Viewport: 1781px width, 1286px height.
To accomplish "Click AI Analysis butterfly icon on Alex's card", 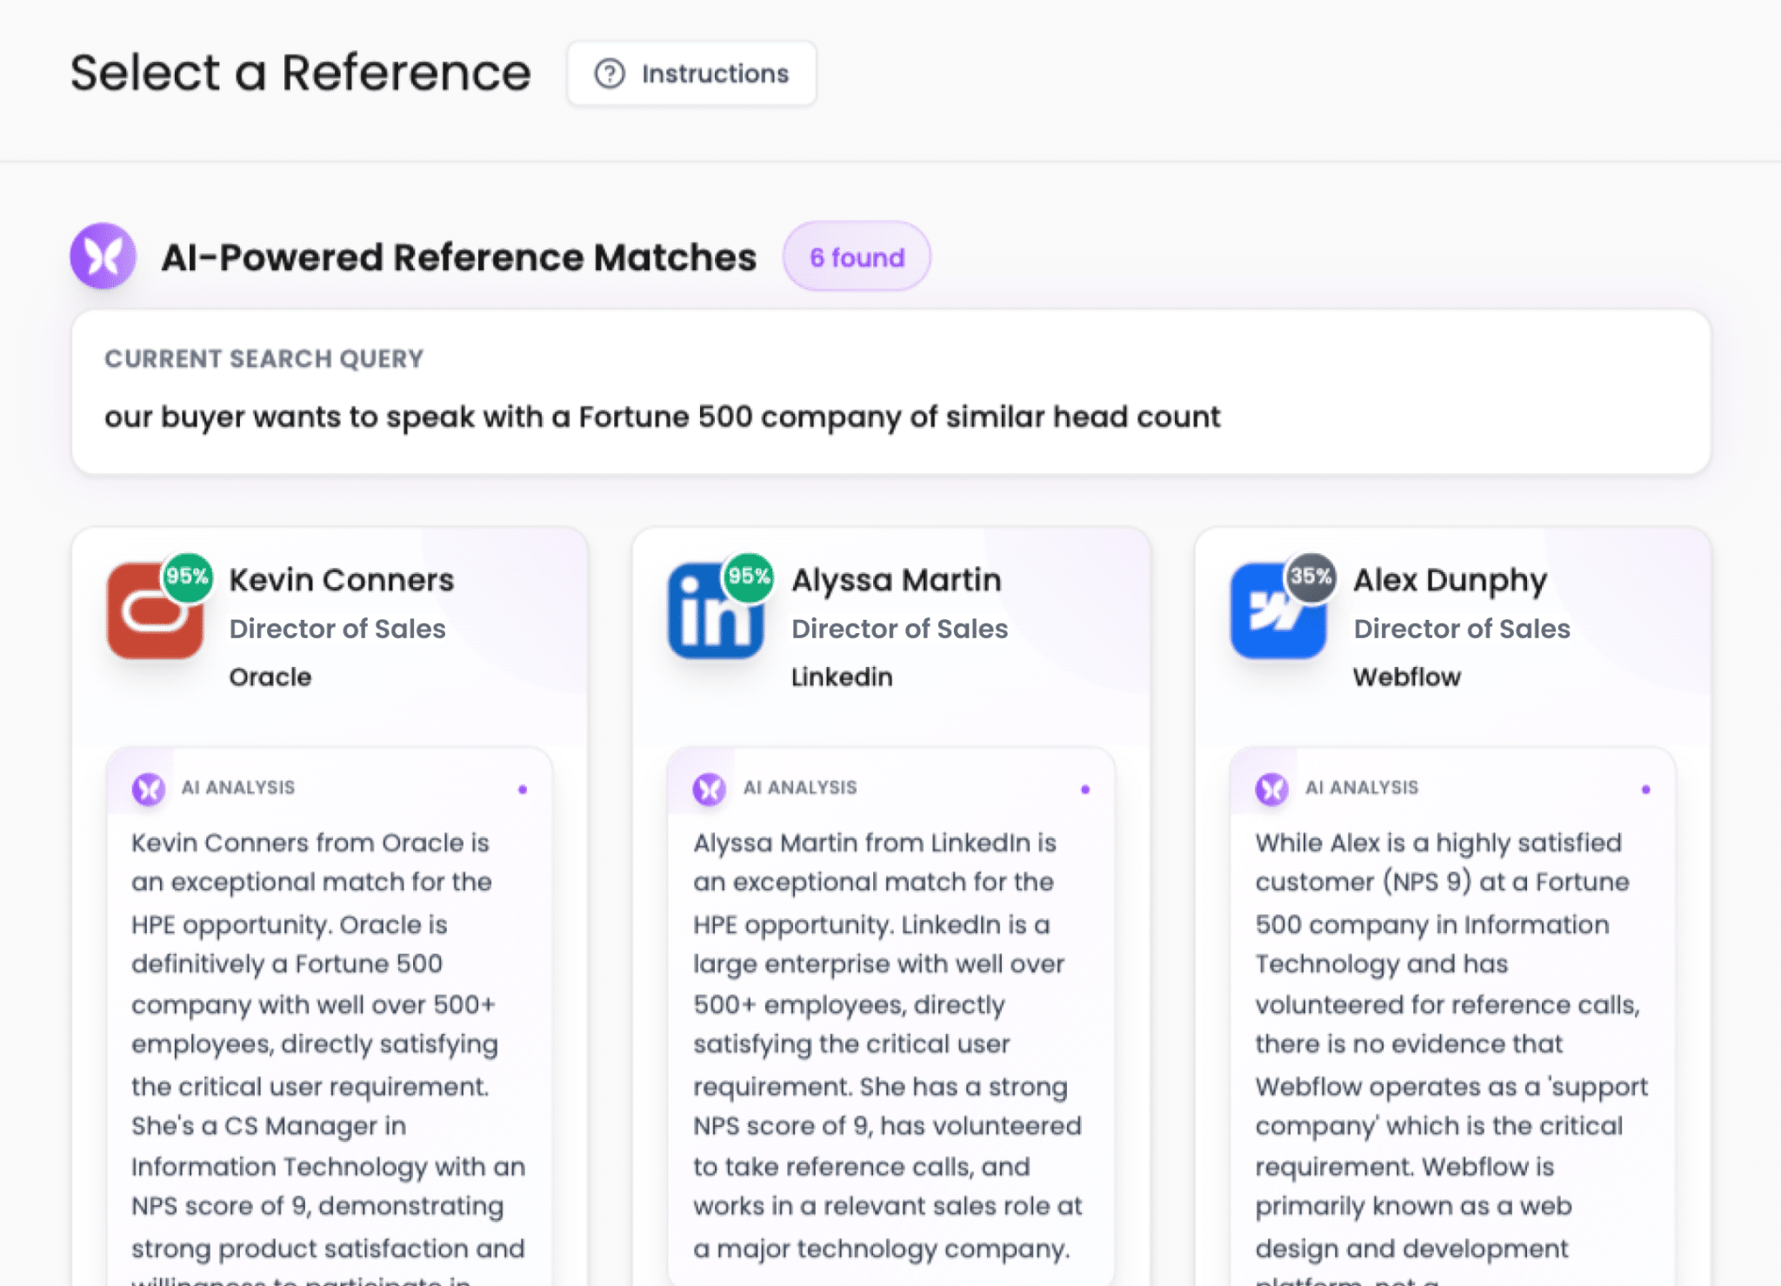I will (x=1271, y=789).
